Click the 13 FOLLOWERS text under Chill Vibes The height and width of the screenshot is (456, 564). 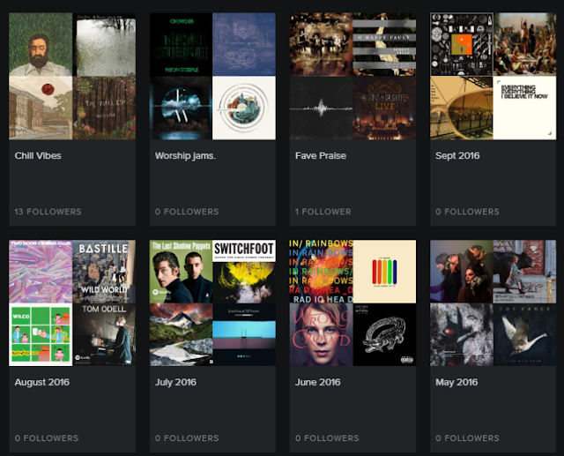48,212
